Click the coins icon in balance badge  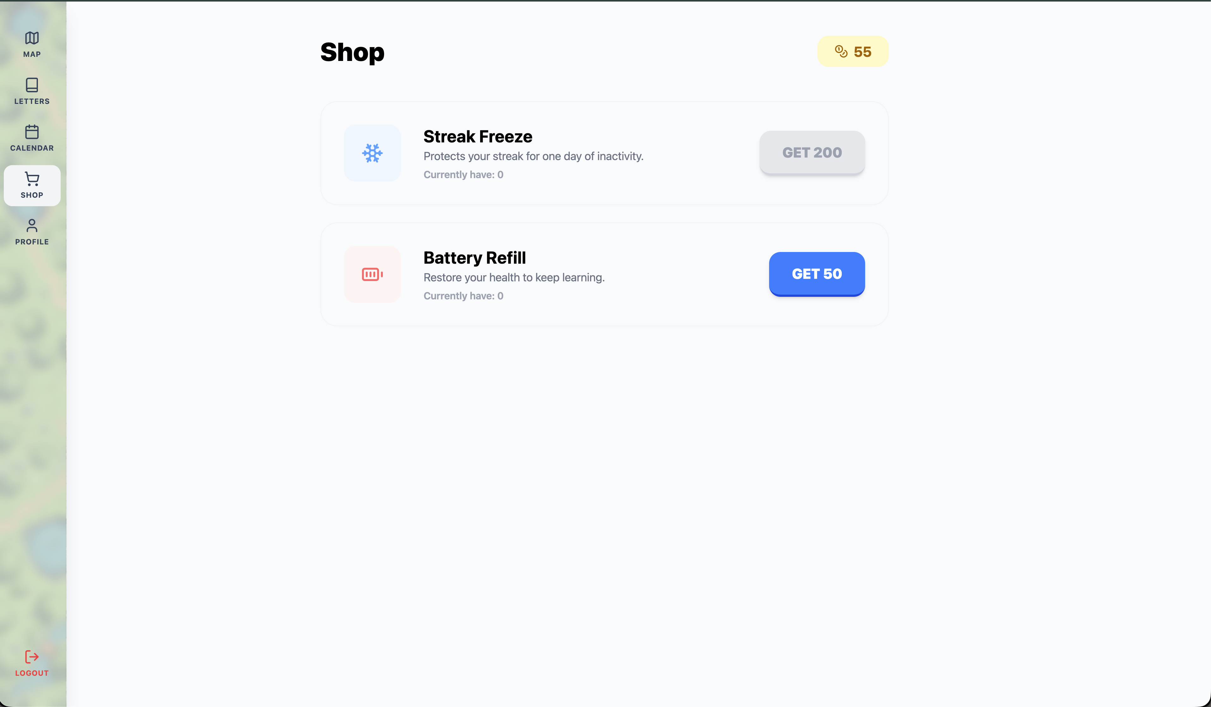841,51
